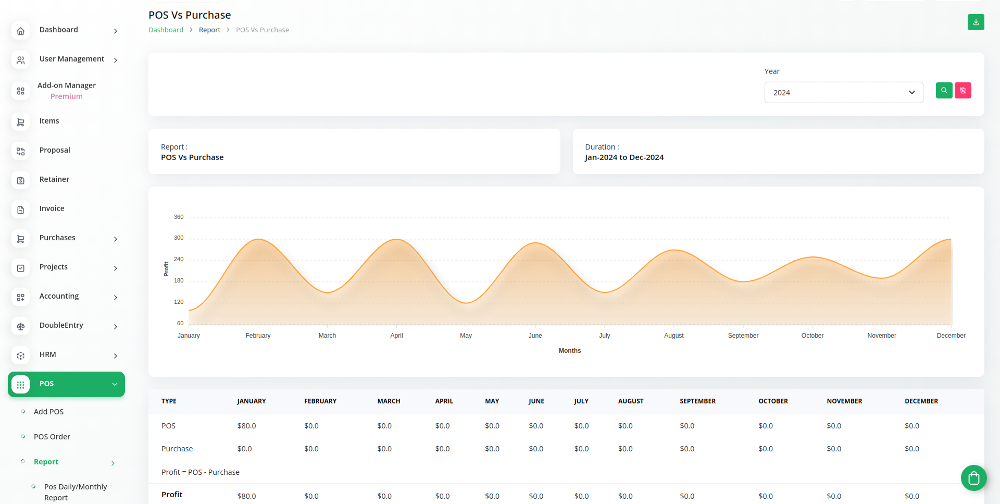
Task: Click the Projects checkbox-style icon
Action: pyautogui.click(x=20, y=268)
